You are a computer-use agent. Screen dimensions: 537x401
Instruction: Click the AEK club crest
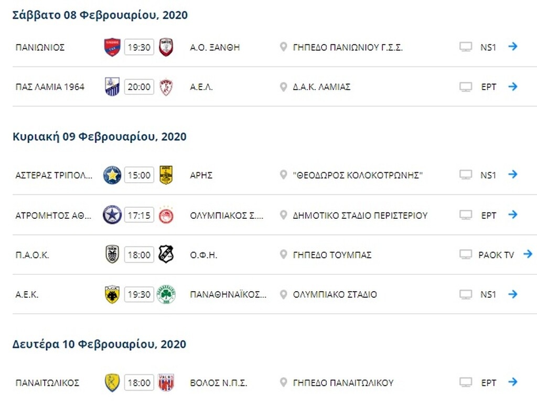tap(112, 294)
